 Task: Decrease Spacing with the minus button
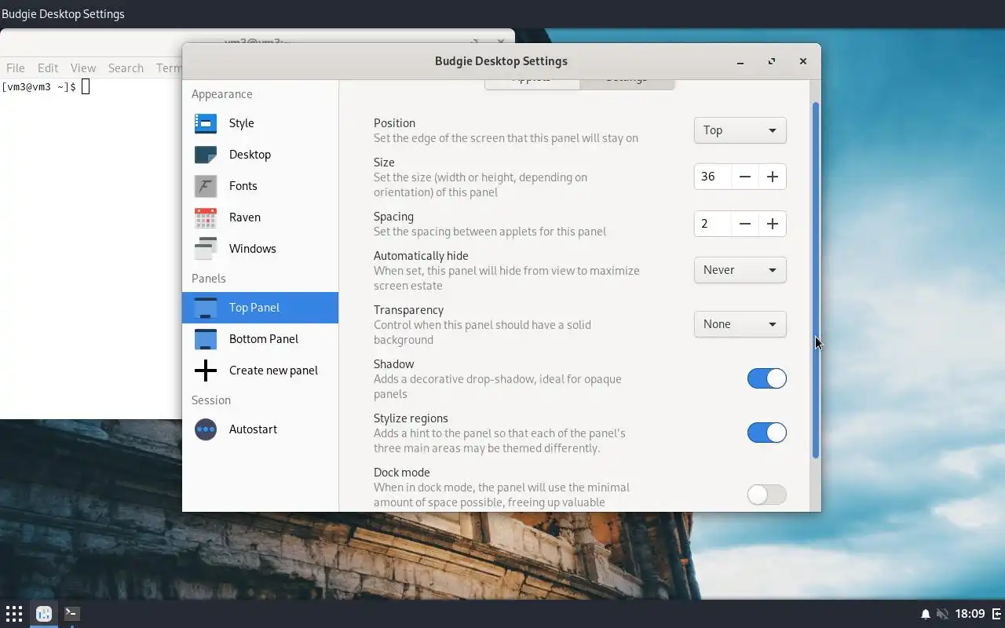tap(745, 224)
